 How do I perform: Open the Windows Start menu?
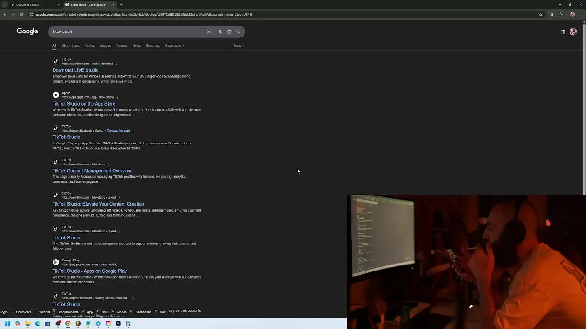click(x=7, y=324)
